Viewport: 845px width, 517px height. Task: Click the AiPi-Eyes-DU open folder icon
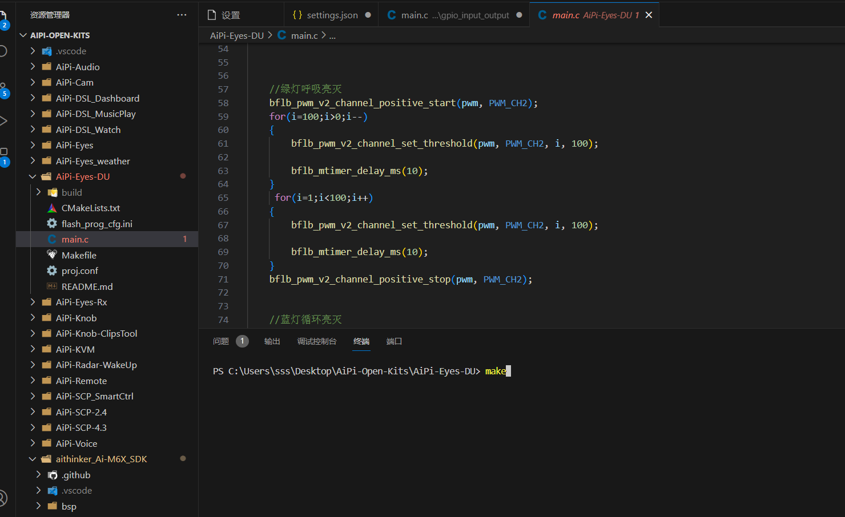(x=47, y=176)
